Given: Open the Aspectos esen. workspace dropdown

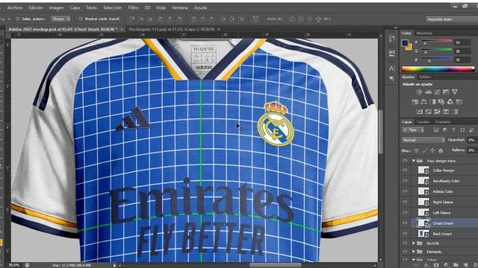Looking at the screenshot, I should tap(451, 19).
